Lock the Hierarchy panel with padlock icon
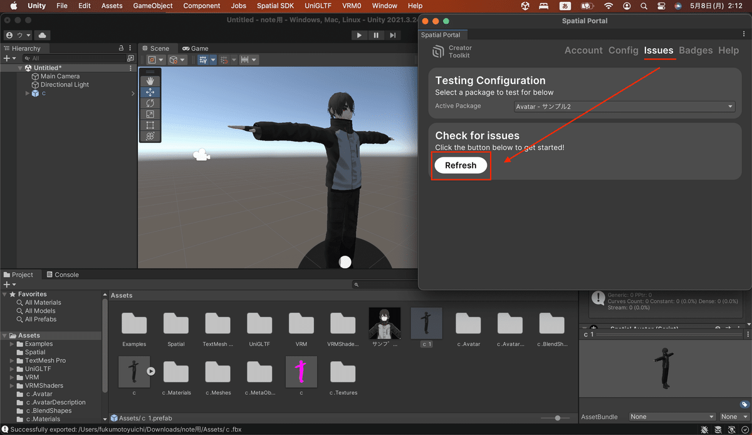Image resolution: width=752 pixels, height=435 pixels. click(121, 48)
